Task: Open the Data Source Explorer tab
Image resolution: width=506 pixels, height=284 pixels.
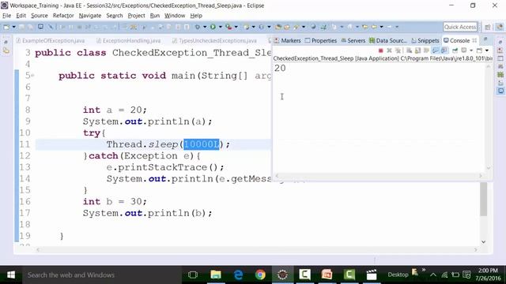Action: [x=388, y=40]
